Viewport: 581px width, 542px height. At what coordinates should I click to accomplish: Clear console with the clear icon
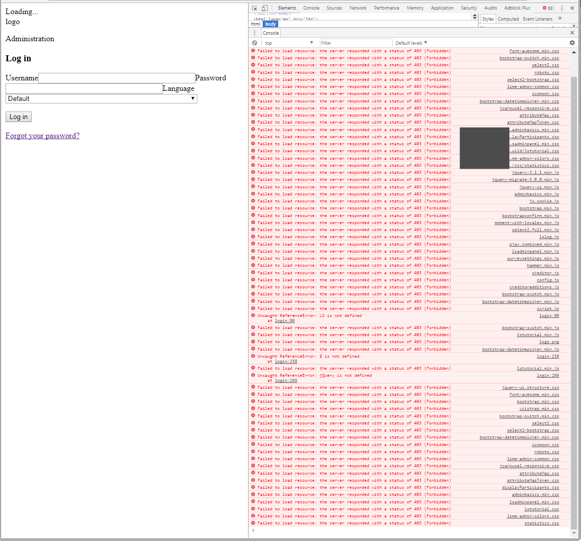pos(255,43)
